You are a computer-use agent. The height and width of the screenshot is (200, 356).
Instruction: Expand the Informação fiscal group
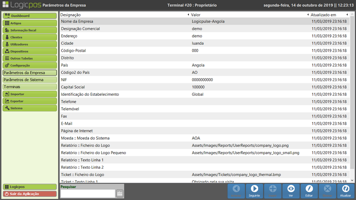pos(30,30)
